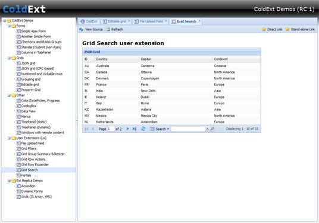
Task: Open Grid Row Expander demo
Action: coord(35,165)
